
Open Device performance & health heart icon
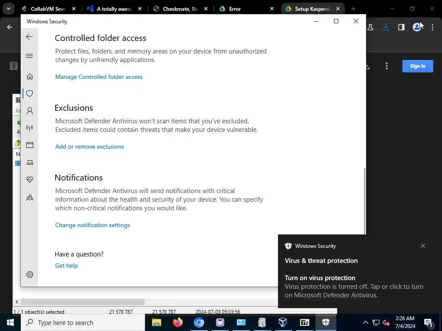(30, 180)
